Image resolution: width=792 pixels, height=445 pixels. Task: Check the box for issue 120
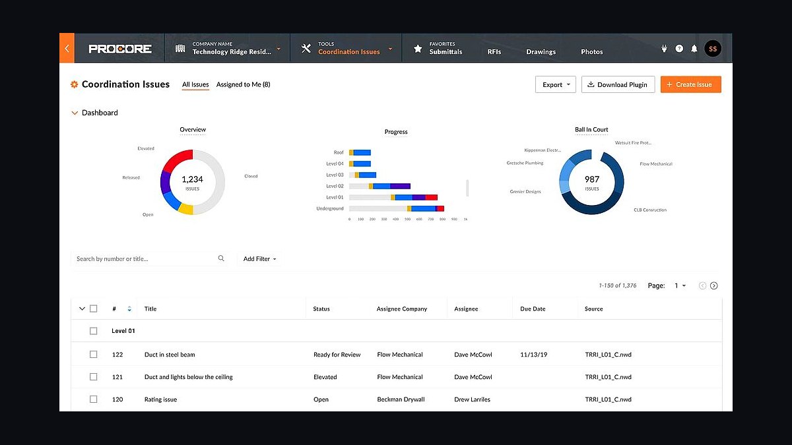coord(93,400)
